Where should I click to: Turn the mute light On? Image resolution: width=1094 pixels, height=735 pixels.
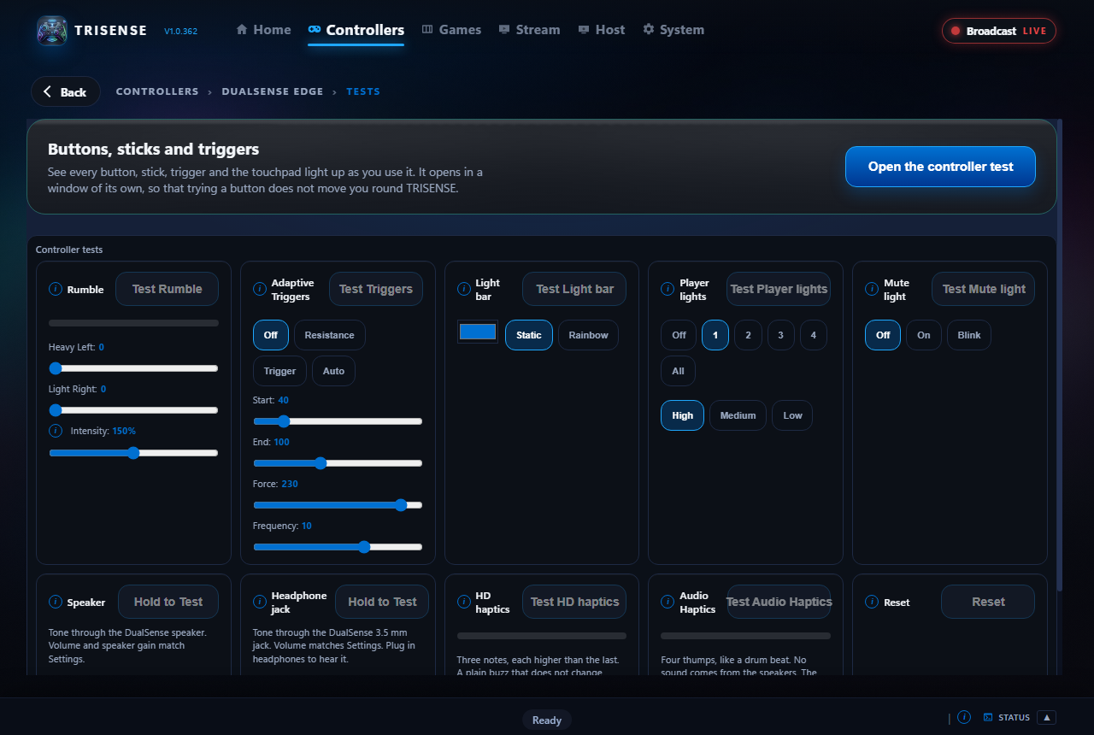924,335
